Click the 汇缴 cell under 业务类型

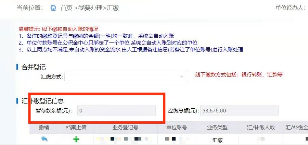coord(217,140)
